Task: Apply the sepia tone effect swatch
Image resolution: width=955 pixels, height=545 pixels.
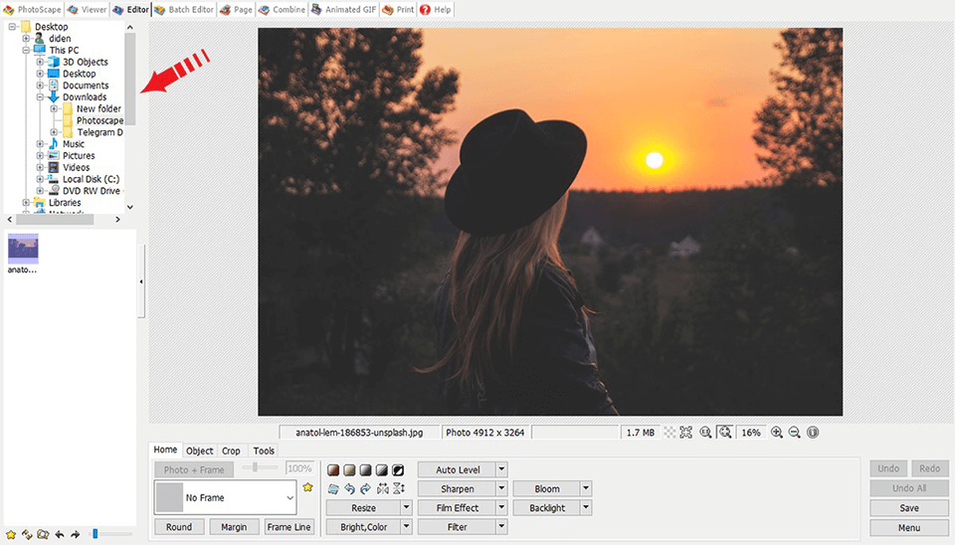Action: (x=333, y=470)
